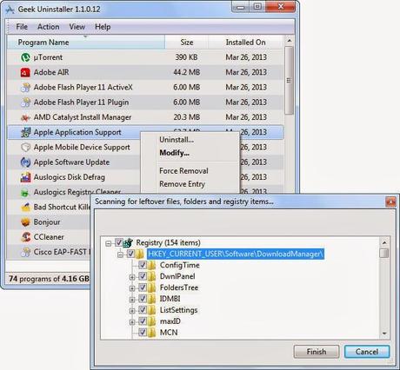Choose Modify... from the context menu
Image resolution: width=400 pixels, height=370 pixels.
[190, 153]
